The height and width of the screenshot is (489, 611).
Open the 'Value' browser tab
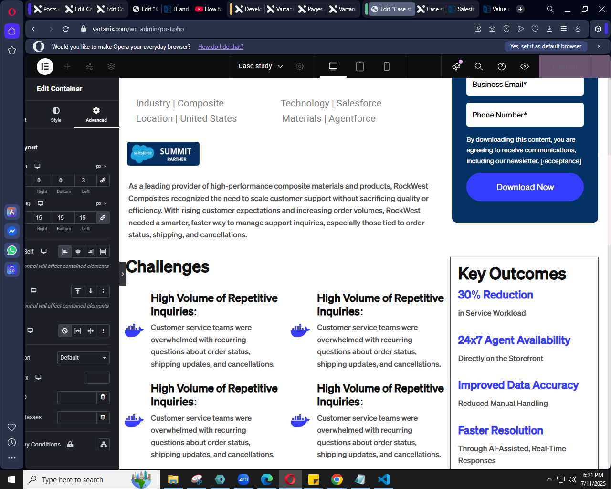click(x=495, y=9)
